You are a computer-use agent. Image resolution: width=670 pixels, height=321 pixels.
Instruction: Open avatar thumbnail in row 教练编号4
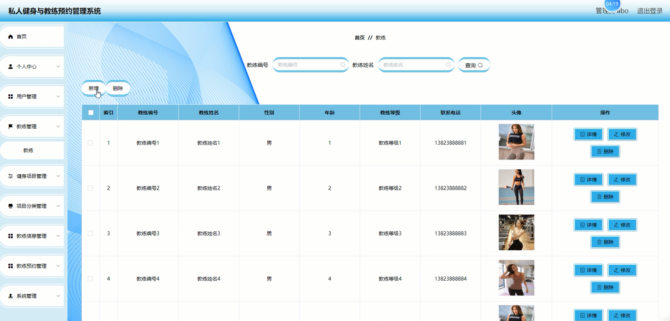point(516,277)
